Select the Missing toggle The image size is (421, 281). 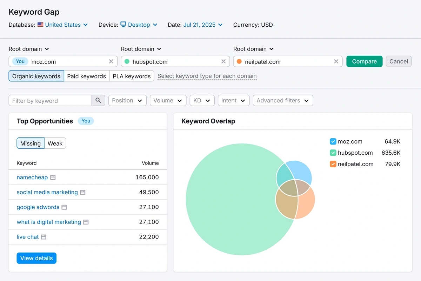click(31, 143)
